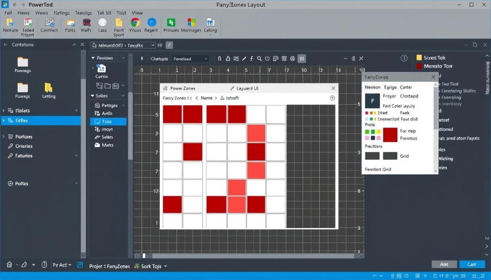Collapse the Soltes section

[93, 96]
